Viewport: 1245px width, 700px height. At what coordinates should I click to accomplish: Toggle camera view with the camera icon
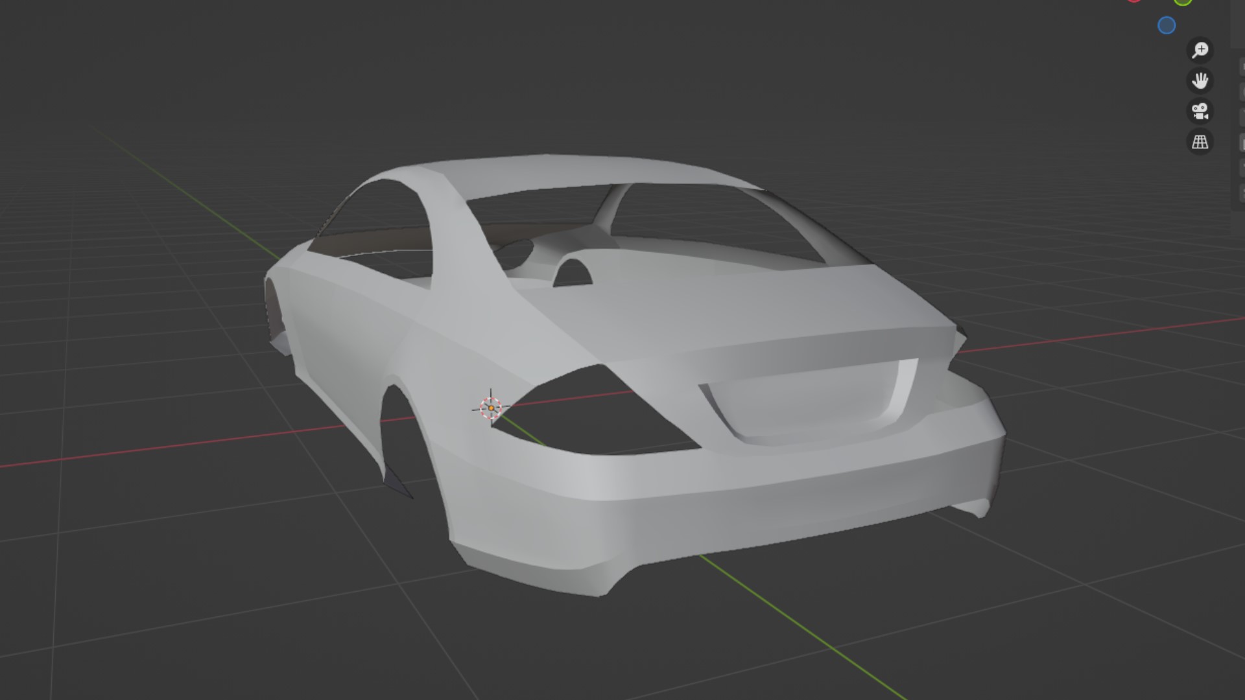tap(1200, 111)
